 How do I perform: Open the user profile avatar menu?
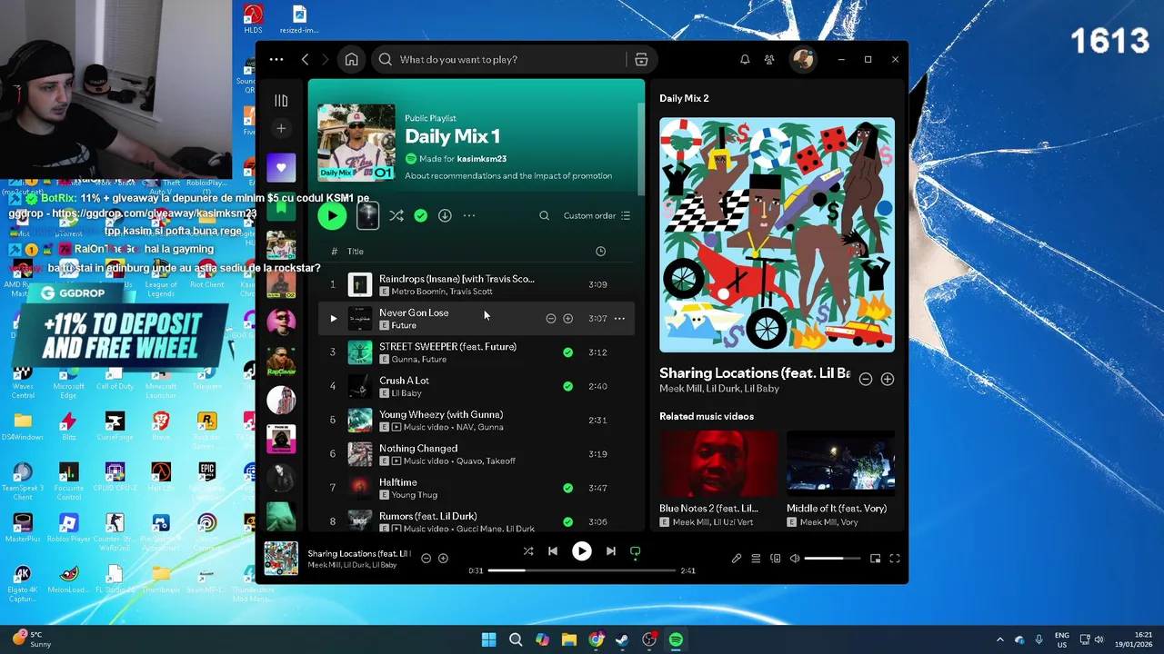(x=802, y=59)
